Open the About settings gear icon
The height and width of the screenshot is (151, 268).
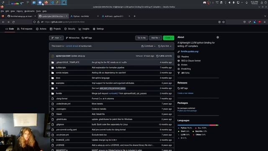click(x=218, y=37)
